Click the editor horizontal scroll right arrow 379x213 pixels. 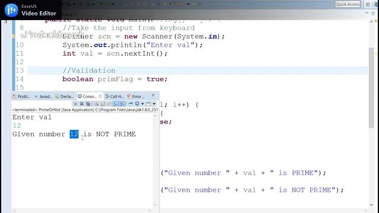(x=366, y=211)
